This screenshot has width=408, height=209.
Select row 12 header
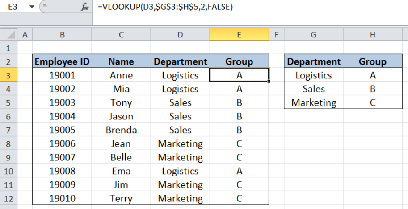[x=8, y=199]
